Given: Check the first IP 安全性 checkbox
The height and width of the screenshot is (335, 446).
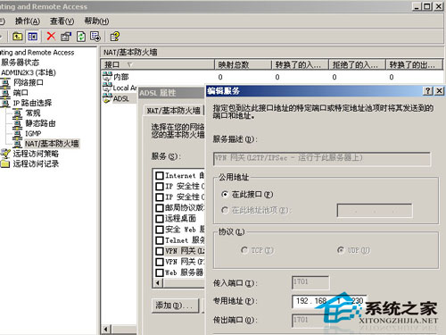Looking at the screenshot, I should pos(160,187).
